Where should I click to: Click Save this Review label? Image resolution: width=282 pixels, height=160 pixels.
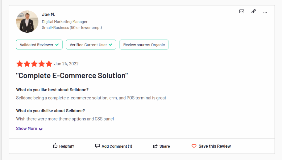click(214, 146)
